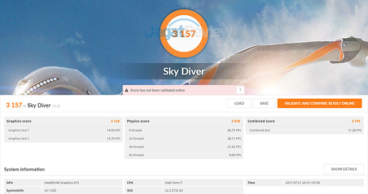The image size is (368, 194).
Task: Select the Physics score header
Action: click(184, 121)
